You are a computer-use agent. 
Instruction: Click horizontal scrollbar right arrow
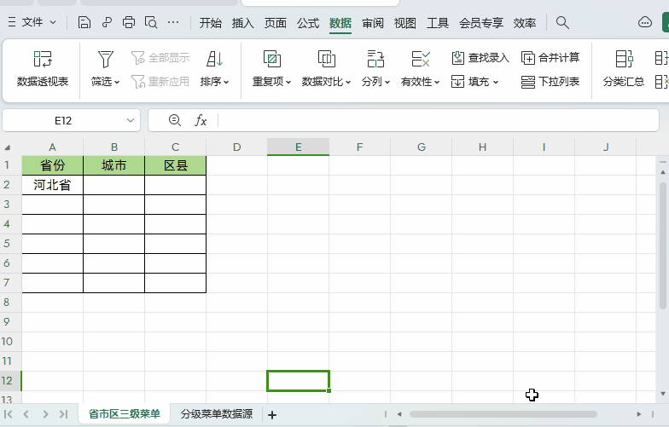(x=638, y=414)
